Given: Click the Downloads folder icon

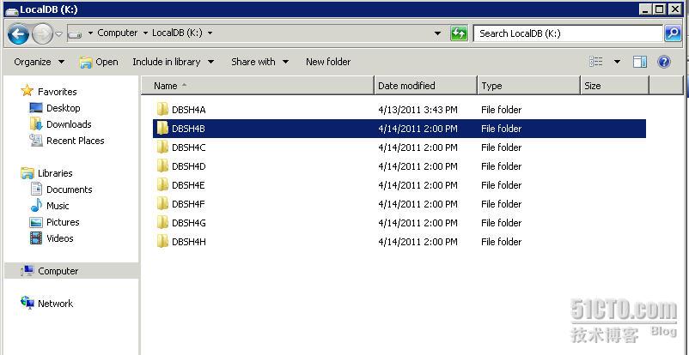Looking at the screenshot, I should point(36,123).
